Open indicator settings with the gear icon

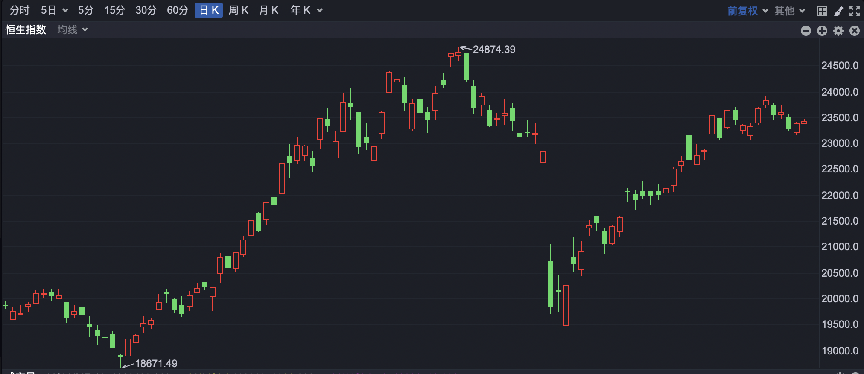click(x=838, y=31)
